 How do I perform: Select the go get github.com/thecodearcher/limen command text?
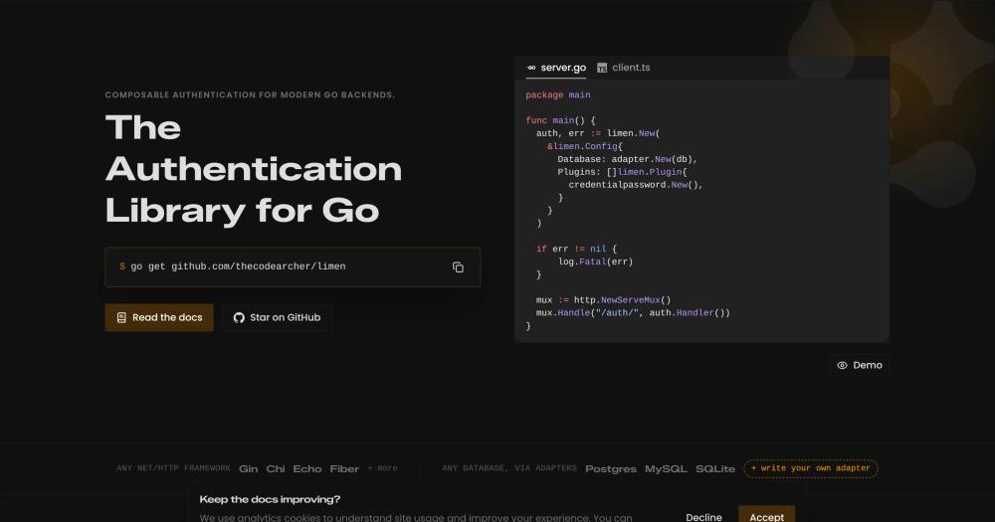click(238, 266)
